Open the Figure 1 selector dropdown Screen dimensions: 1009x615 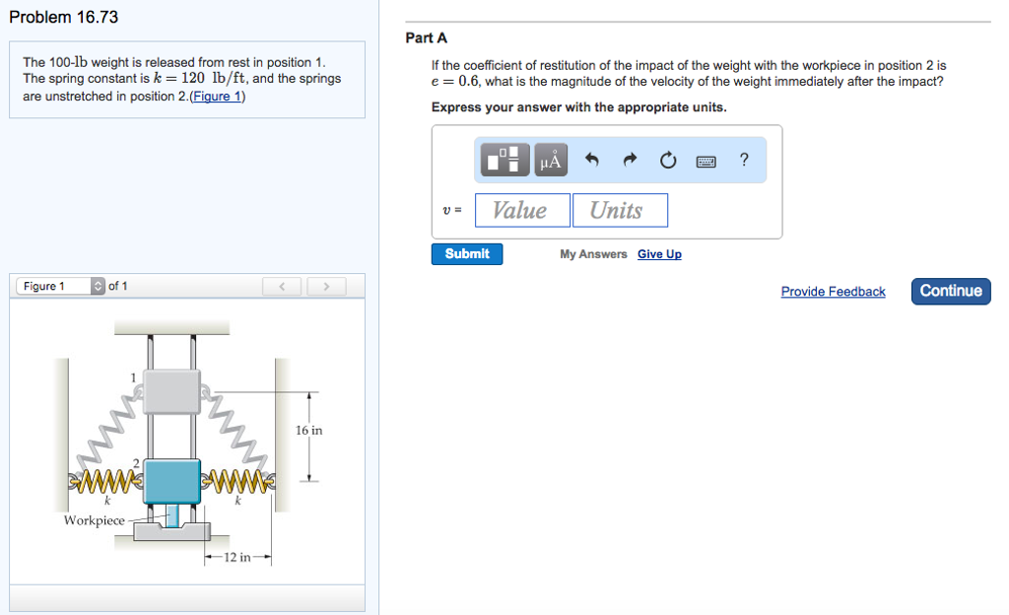click(60, 287)
